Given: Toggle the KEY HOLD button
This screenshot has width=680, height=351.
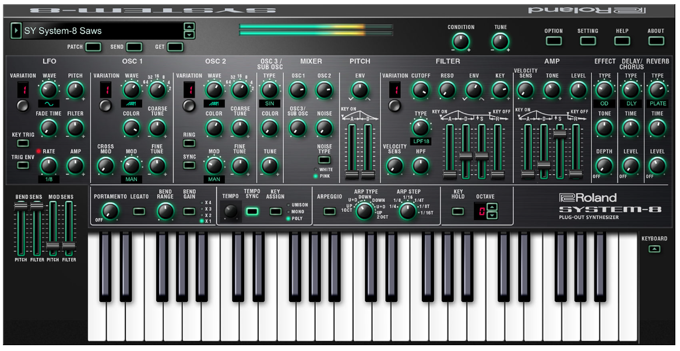Looking at the screenshot, I should (x=457, y=211).
